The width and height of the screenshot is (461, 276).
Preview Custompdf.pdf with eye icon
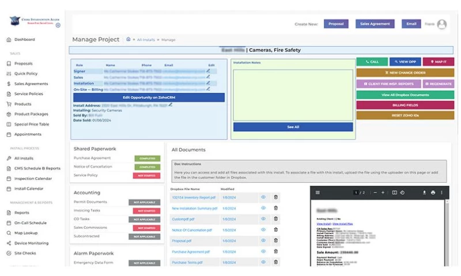pos(263,219)
